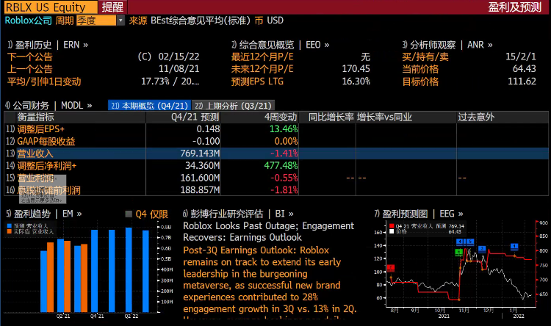Click the blue event marker 4 on forecast chart
The image size is (551, 326).
(x=460, y=242)
